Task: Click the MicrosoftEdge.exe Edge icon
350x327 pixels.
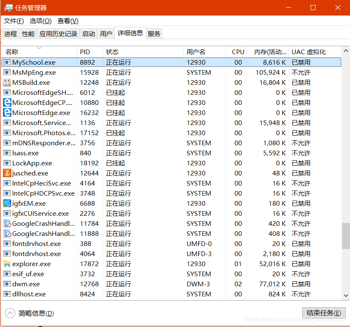Action: point(7,112)
